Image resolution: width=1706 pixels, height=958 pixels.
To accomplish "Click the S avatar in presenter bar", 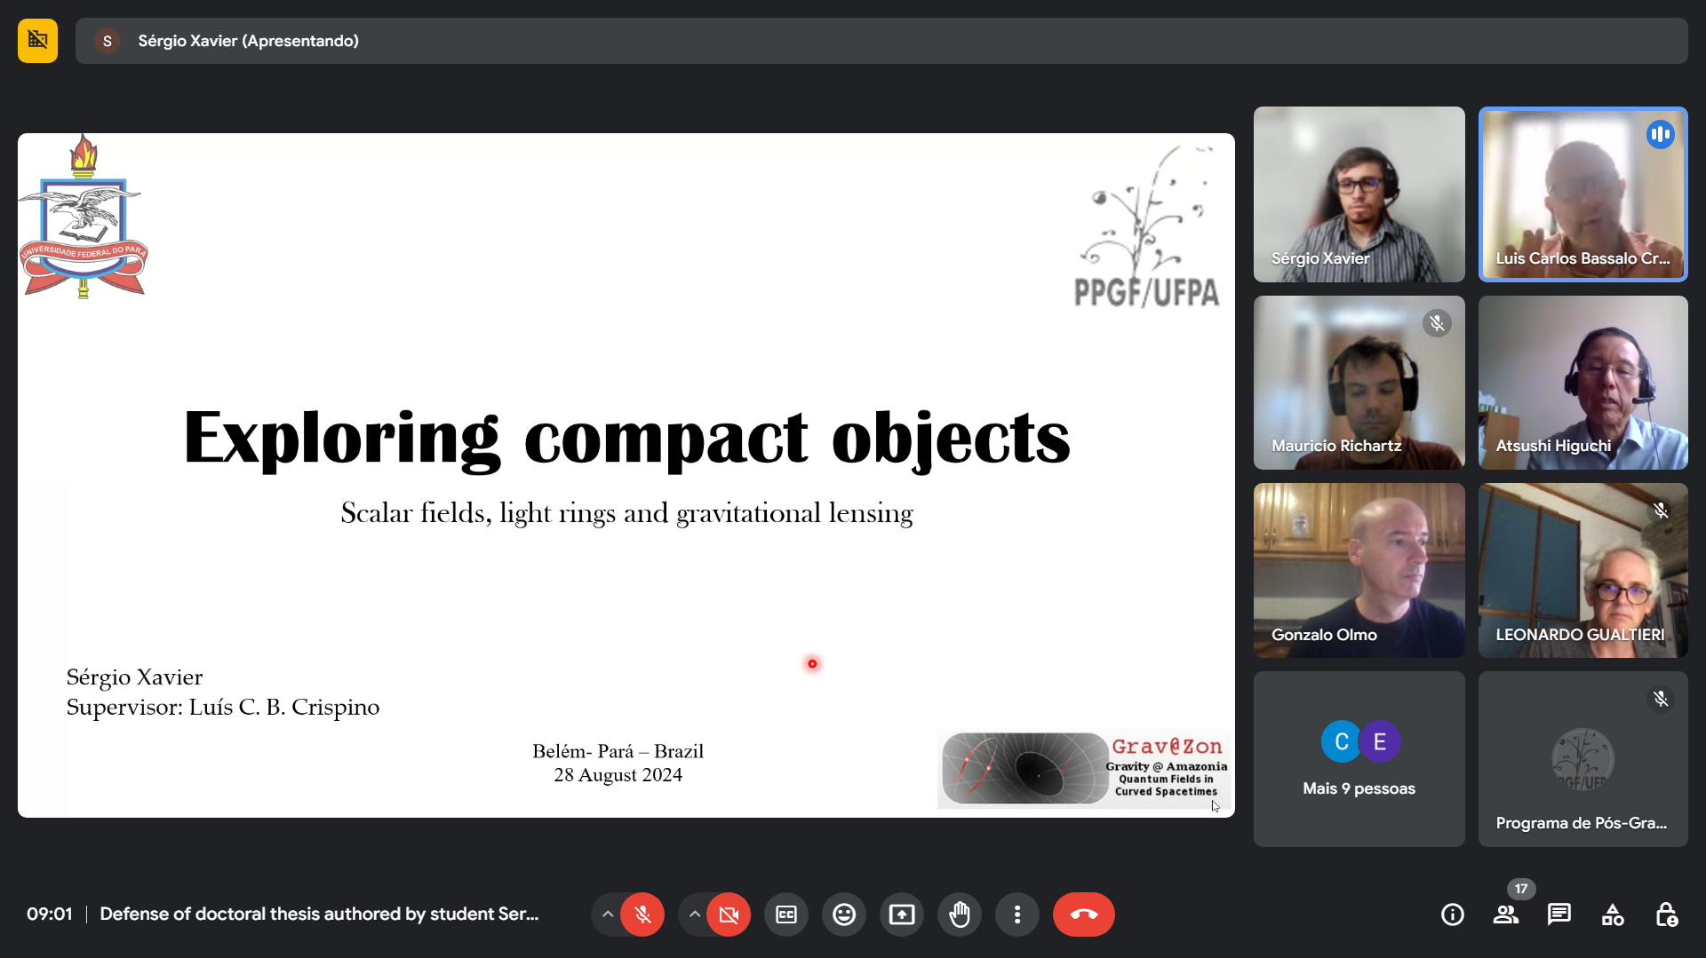I will pyautogui.click(x=108, y=41).
